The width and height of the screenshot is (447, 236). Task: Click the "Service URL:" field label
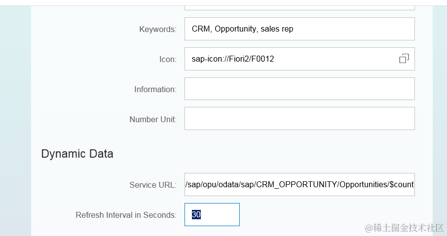152,185
